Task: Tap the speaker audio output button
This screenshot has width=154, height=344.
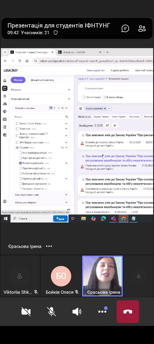Action: 77,311
